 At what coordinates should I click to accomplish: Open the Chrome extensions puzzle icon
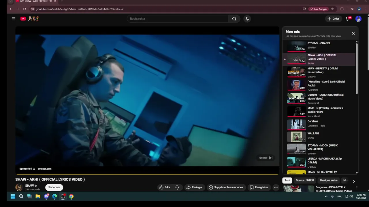[x=342, y=9]
